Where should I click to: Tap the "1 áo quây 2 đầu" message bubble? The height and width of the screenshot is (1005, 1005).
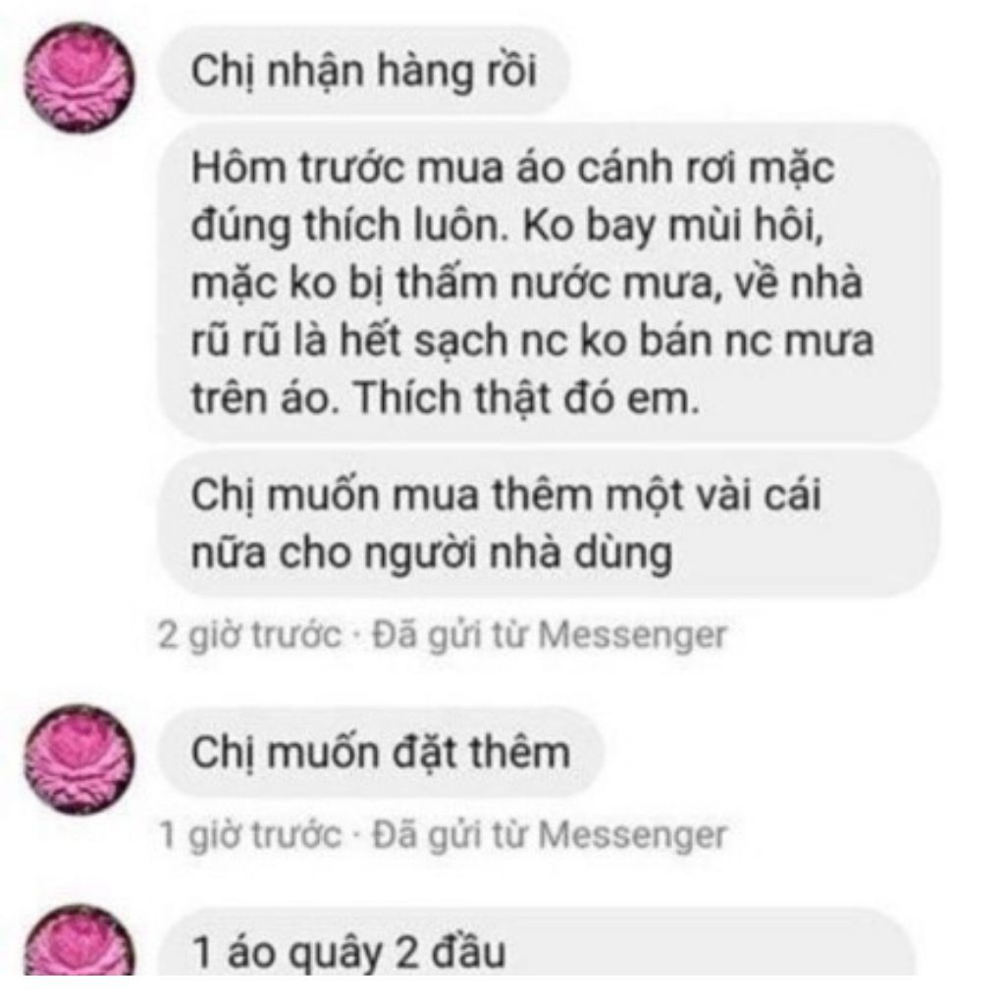pos(537,941)
